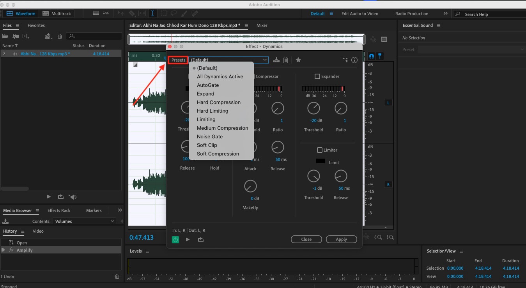Toggle right channel R button
526x288 pixels.
click(x=388, y=184)
